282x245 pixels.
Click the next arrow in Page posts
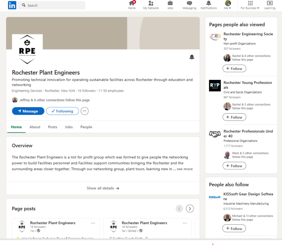(x=190, y=209)
